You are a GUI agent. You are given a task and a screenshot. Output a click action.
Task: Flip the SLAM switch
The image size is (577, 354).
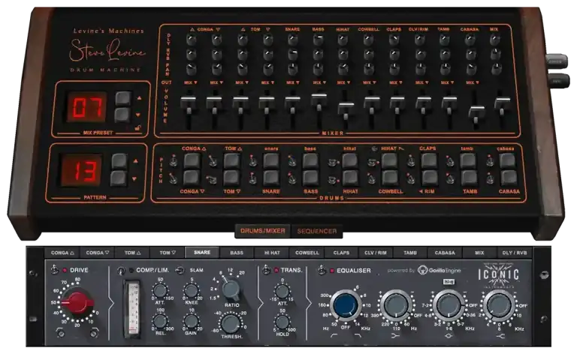coord(180,270)
